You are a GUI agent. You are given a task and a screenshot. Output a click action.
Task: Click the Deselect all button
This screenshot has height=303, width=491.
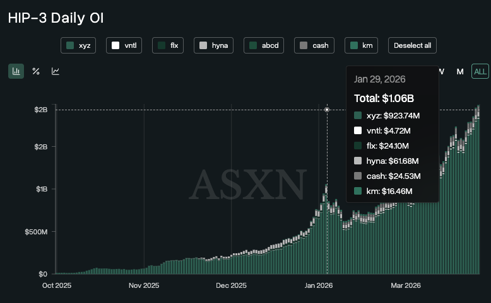pos(412,45)
